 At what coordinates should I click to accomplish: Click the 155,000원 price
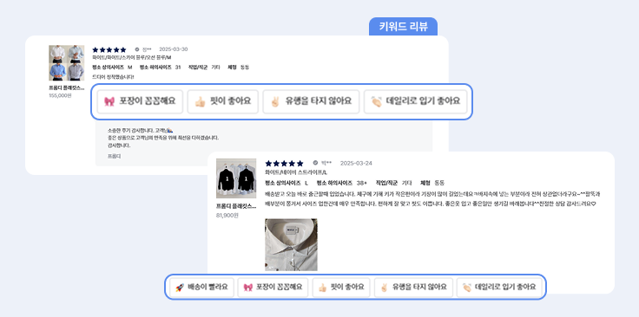(x=60, y=95)
